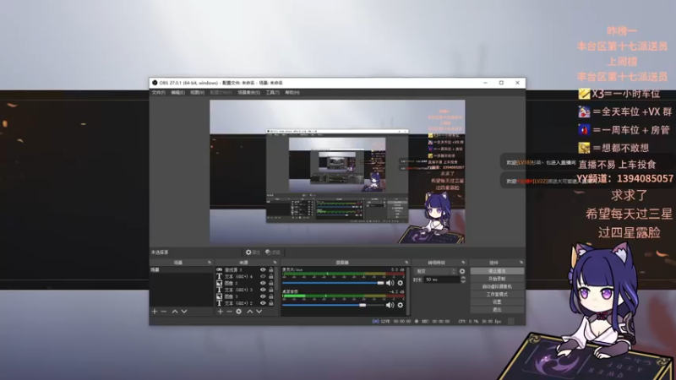Remove the selected scene with minus icon
This screenshot has width=676, height=380.
click(x=164, y=311)
